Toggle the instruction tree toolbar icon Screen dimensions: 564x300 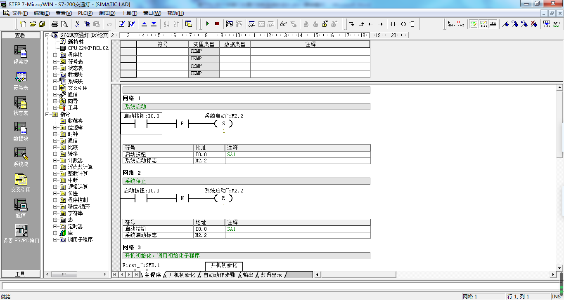(x=189, y=24)
